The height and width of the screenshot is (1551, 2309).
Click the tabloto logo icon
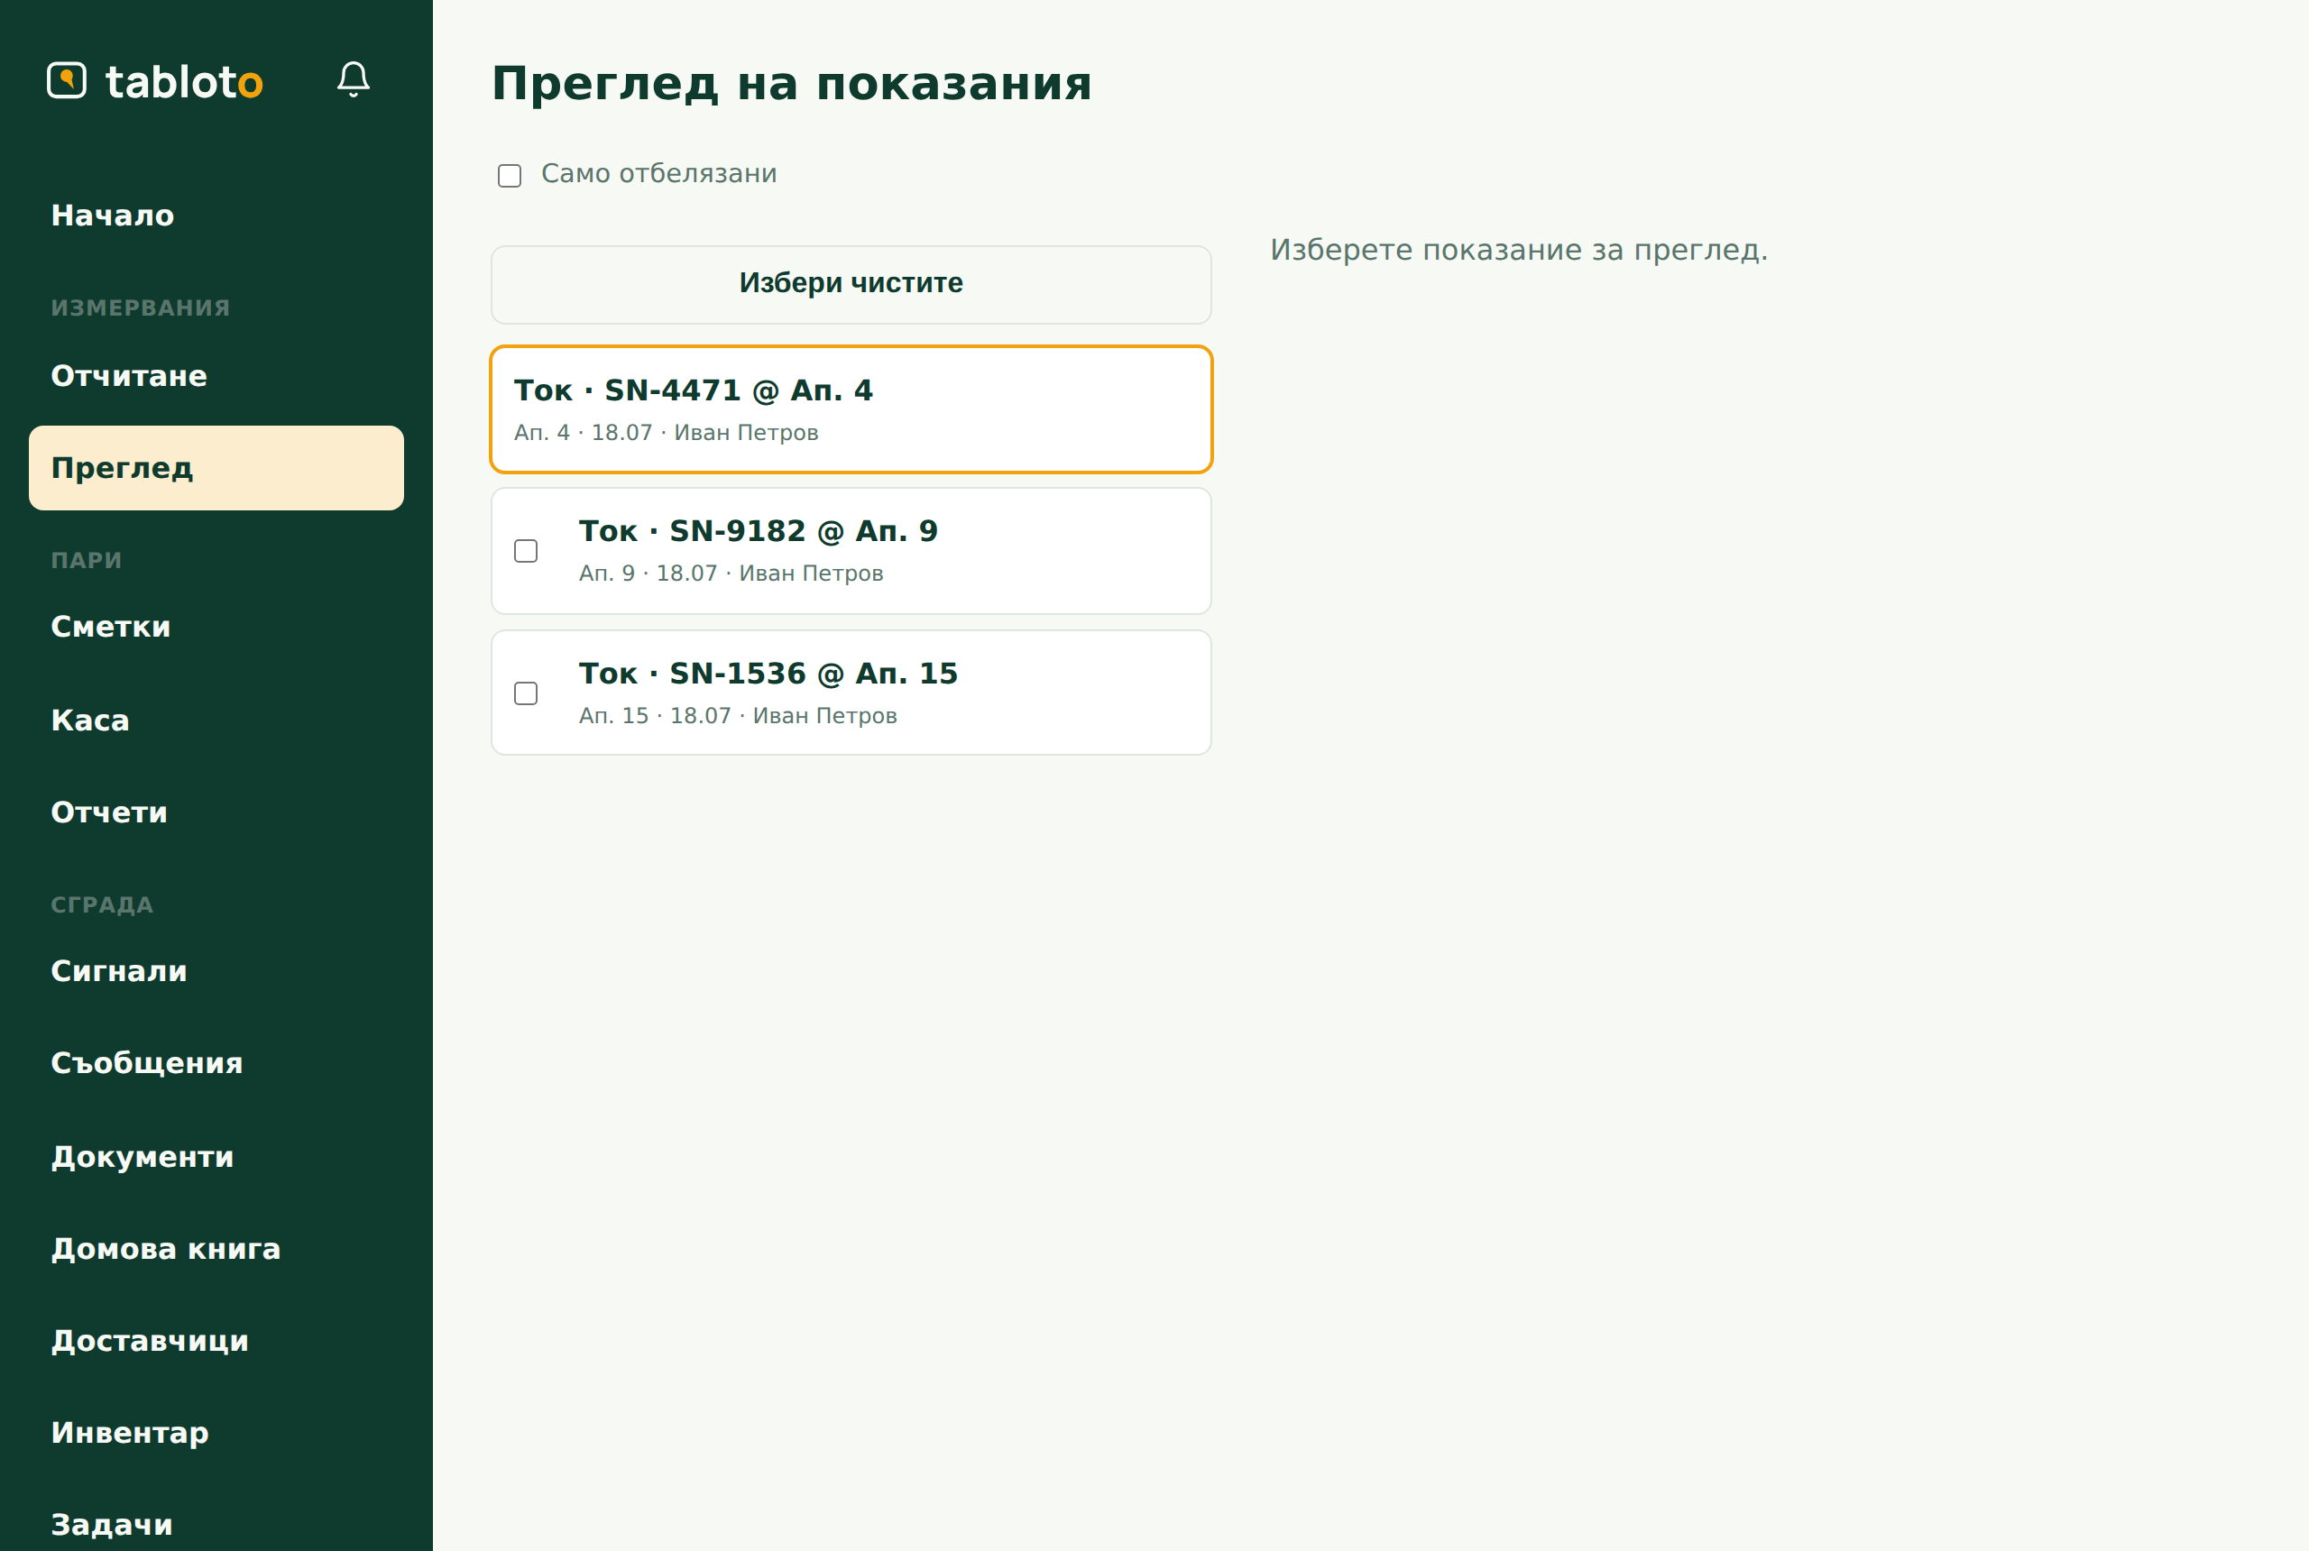pos(68,80)
